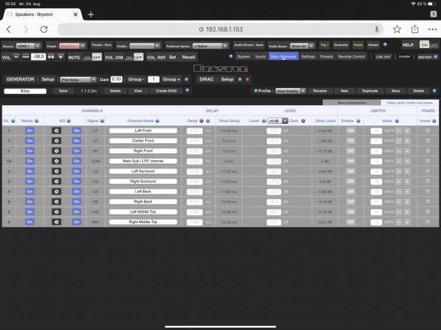Click the red warning icon next to Gain
The height and width of the screenshot is (330, 441).
[303, 121]
